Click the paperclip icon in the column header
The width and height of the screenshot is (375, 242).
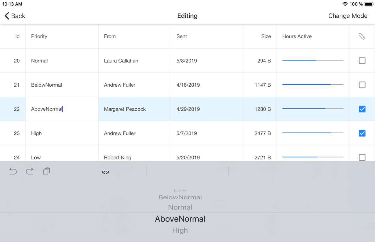[362, 36]
